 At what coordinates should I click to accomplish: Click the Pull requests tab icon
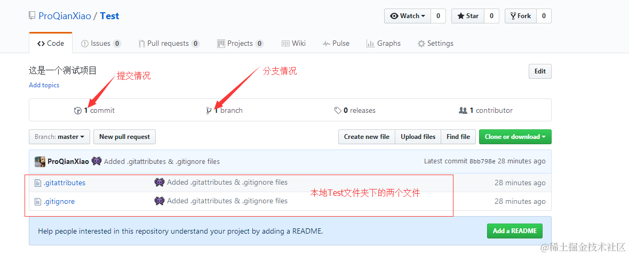141,44
